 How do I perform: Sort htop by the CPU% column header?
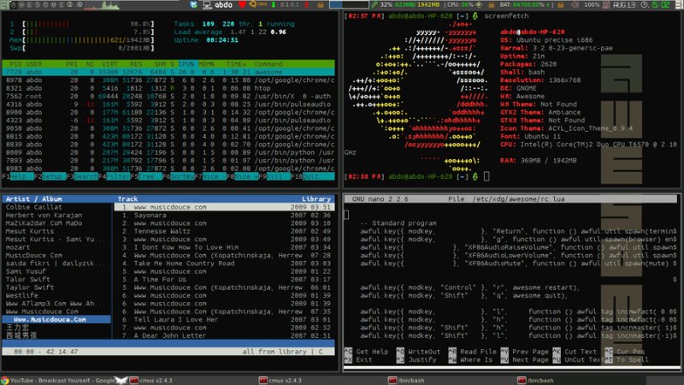pos(186,63)
